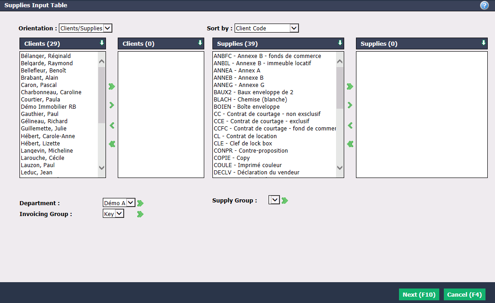495x303 pixels.
Task: Apply Invoicing Group green arrow
Action: pos(140,214)
